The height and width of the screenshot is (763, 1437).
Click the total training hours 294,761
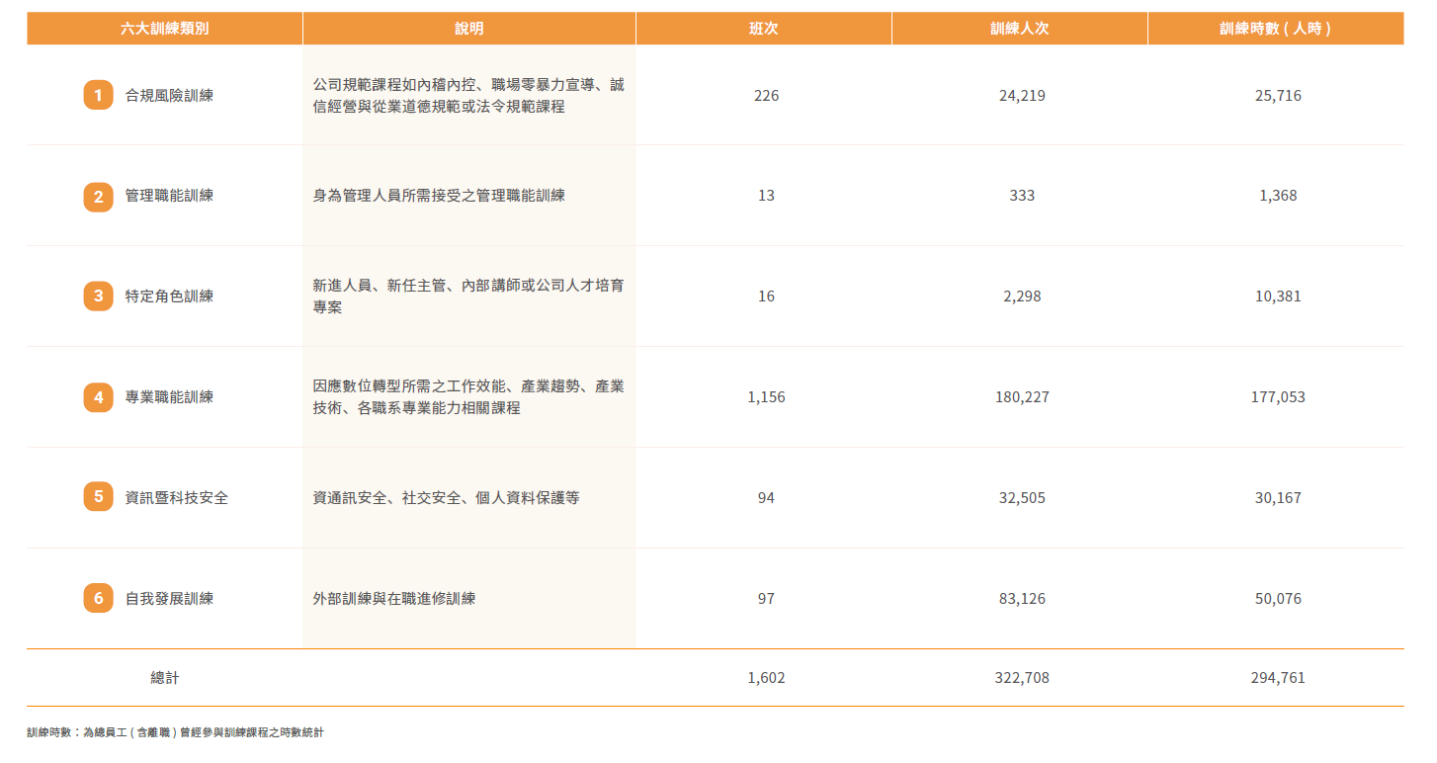click(x=1278, y=678)
